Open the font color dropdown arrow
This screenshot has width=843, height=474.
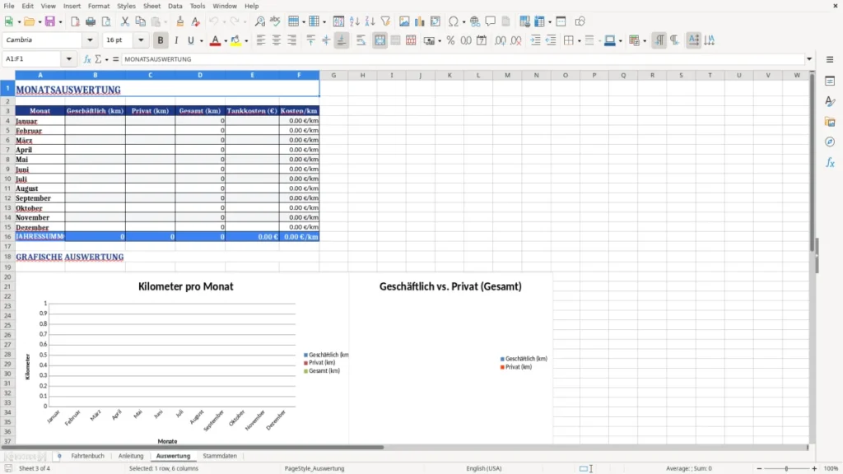(x=225, y=41)
